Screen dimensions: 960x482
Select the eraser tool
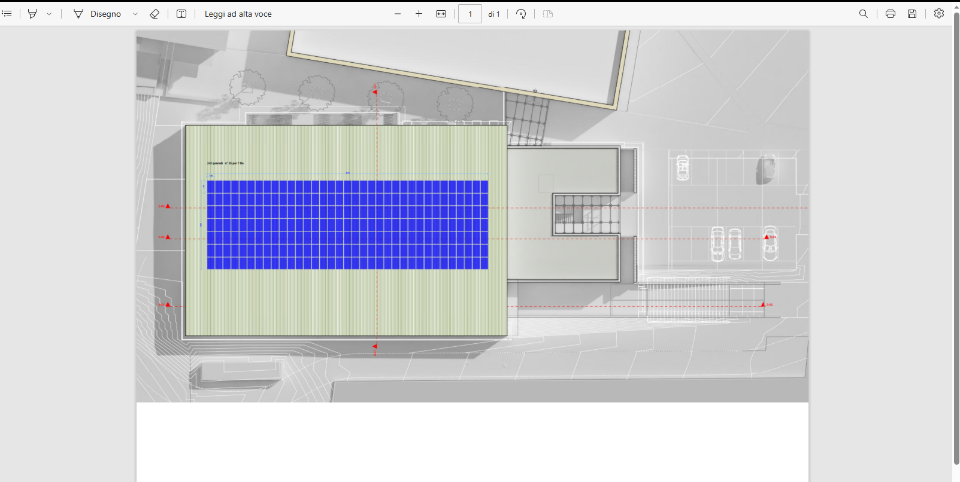click(x=155, y=14)
